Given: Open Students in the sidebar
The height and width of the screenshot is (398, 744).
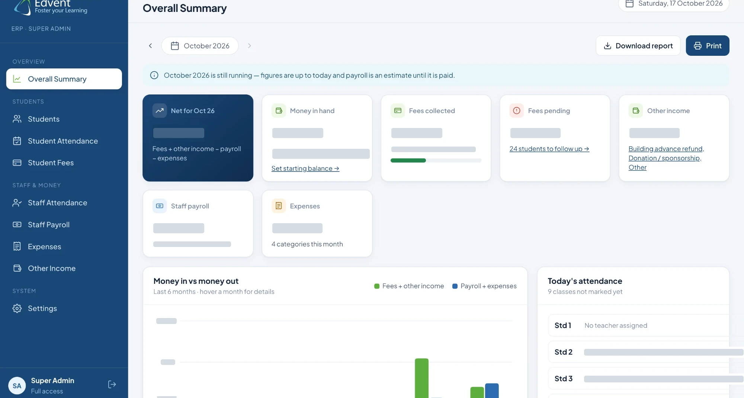Looking at the screenshot, I should point(64,119).
